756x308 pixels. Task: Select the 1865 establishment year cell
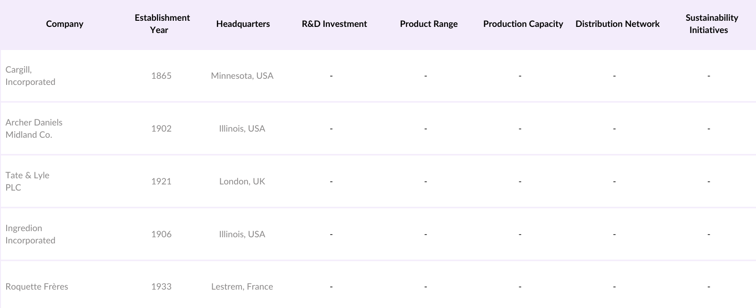pos(161,76)
